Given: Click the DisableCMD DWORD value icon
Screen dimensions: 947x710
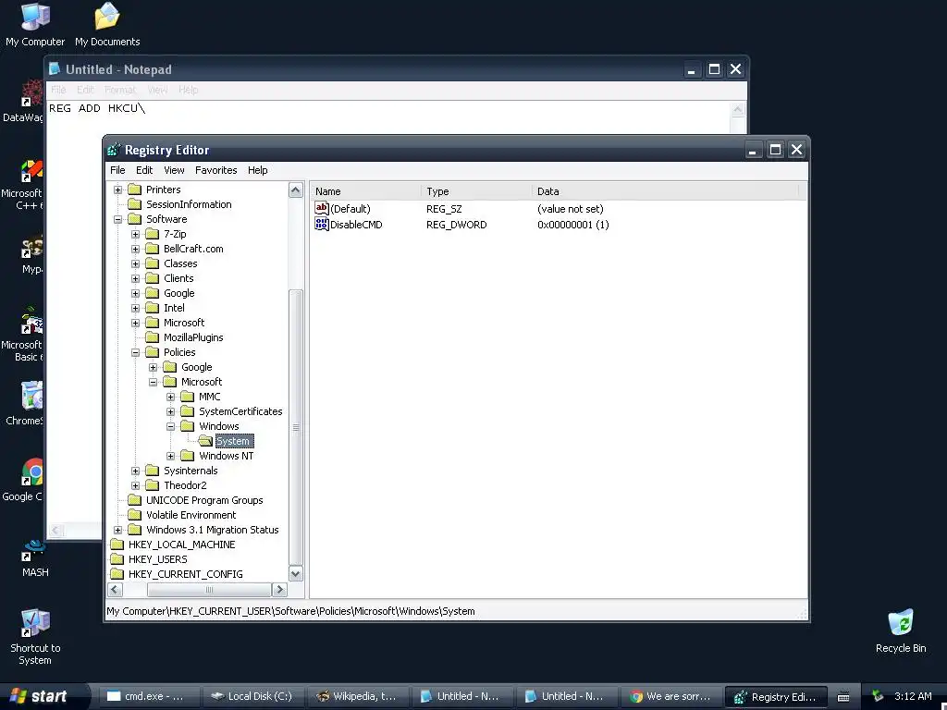Looking at the screenshot, I should [321, 225].
